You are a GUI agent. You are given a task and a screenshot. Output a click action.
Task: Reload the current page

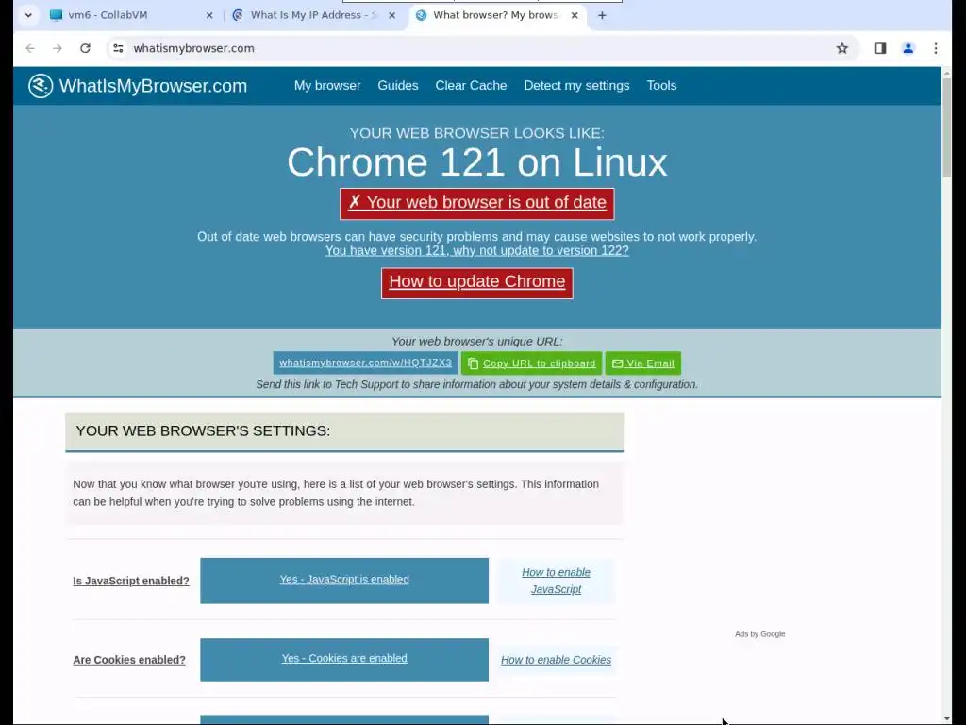coord(85,48)
